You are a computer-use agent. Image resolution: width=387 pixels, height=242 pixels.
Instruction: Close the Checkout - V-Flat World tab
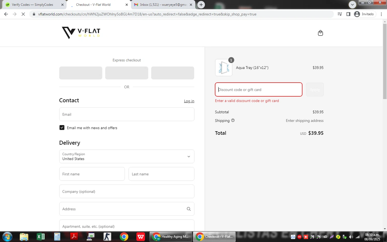click(x=127, y=5)
